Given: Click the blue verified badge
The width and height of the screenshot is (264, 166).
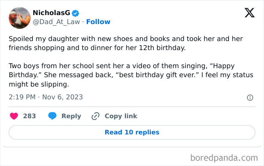Looking at the screenshot, I should [x=75, y=13].
